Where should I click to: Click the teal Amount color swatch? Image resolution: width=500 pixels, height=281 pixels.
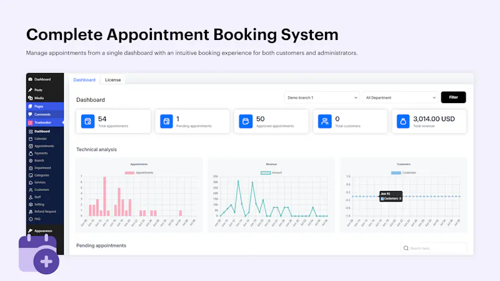[x=266, y=173]
